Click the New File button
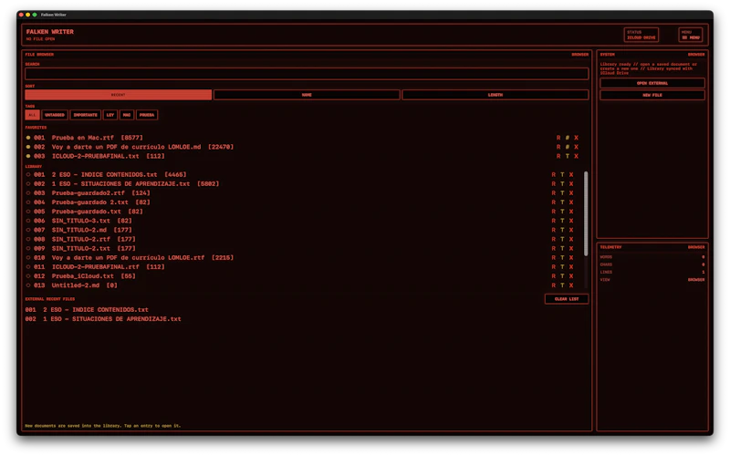730x456 pixels. (x=652, y=95)
